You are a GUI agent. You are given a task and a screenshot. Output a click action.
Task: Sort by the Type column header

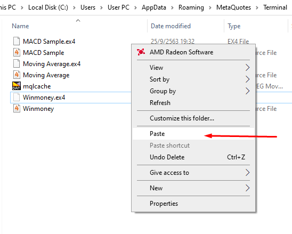click(x=234, y=26)
